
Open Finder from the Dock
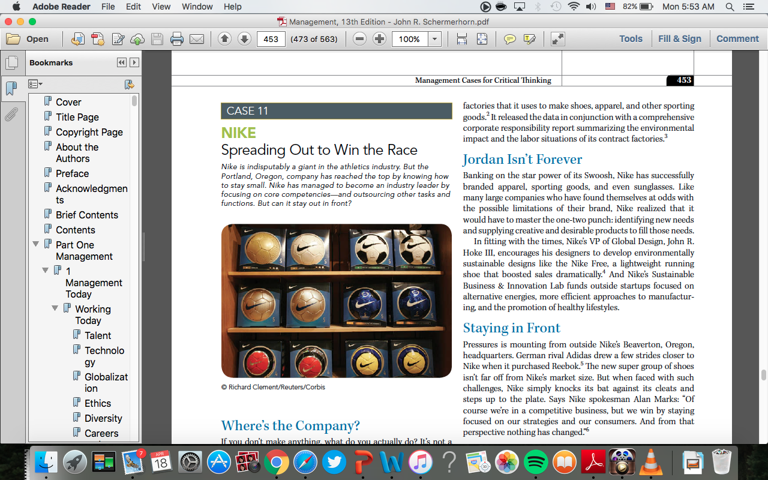coord(46,462)
